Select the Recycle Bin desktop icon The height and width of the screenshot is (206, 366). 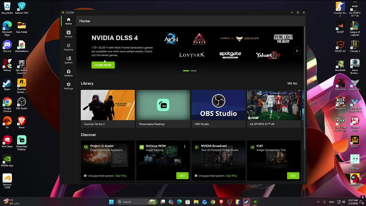tap(7, 8)
